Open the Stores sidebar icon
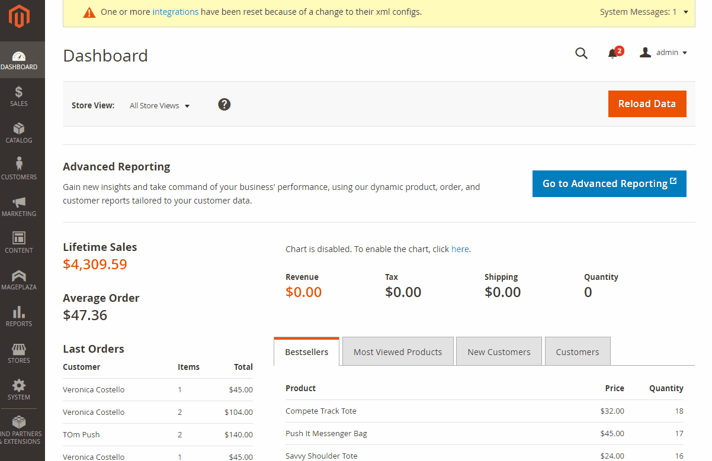712x461 pixels. coord(19,353)
